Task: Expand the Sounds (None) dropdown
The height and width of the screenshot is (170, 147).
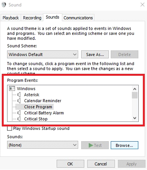Action: [43, 145]
